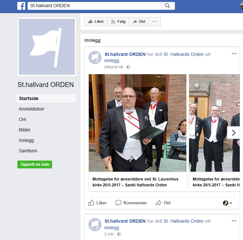Click the page profile flag picture
The height and width of the screenshot is (240, 243).
[x=47, y=47]
